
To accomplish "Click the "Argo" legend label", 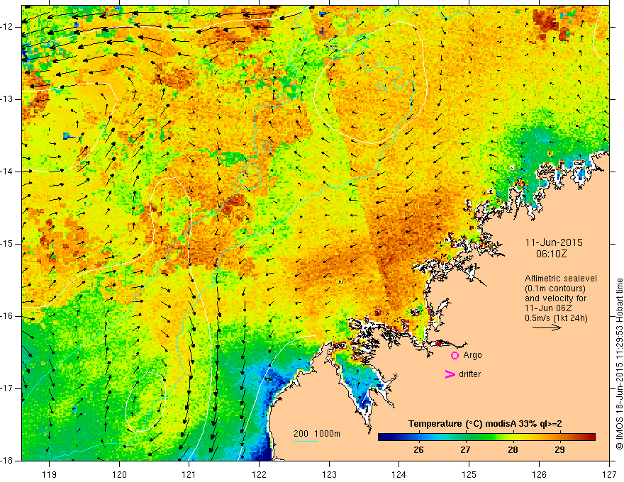I will pos(472,355).
